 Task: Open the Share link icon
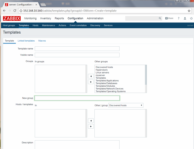pyautogui.click(x=169, y=18)
